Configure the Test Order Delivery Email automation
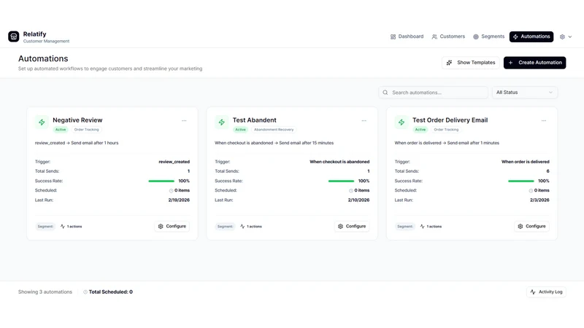This screenshot has width=584, height=328. click(x=532, y=226)
